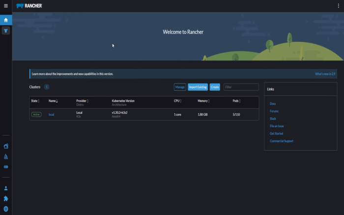This screenshot has height=215, width=344.
Task: Open Global Settings globe icon
Action: 6,209
